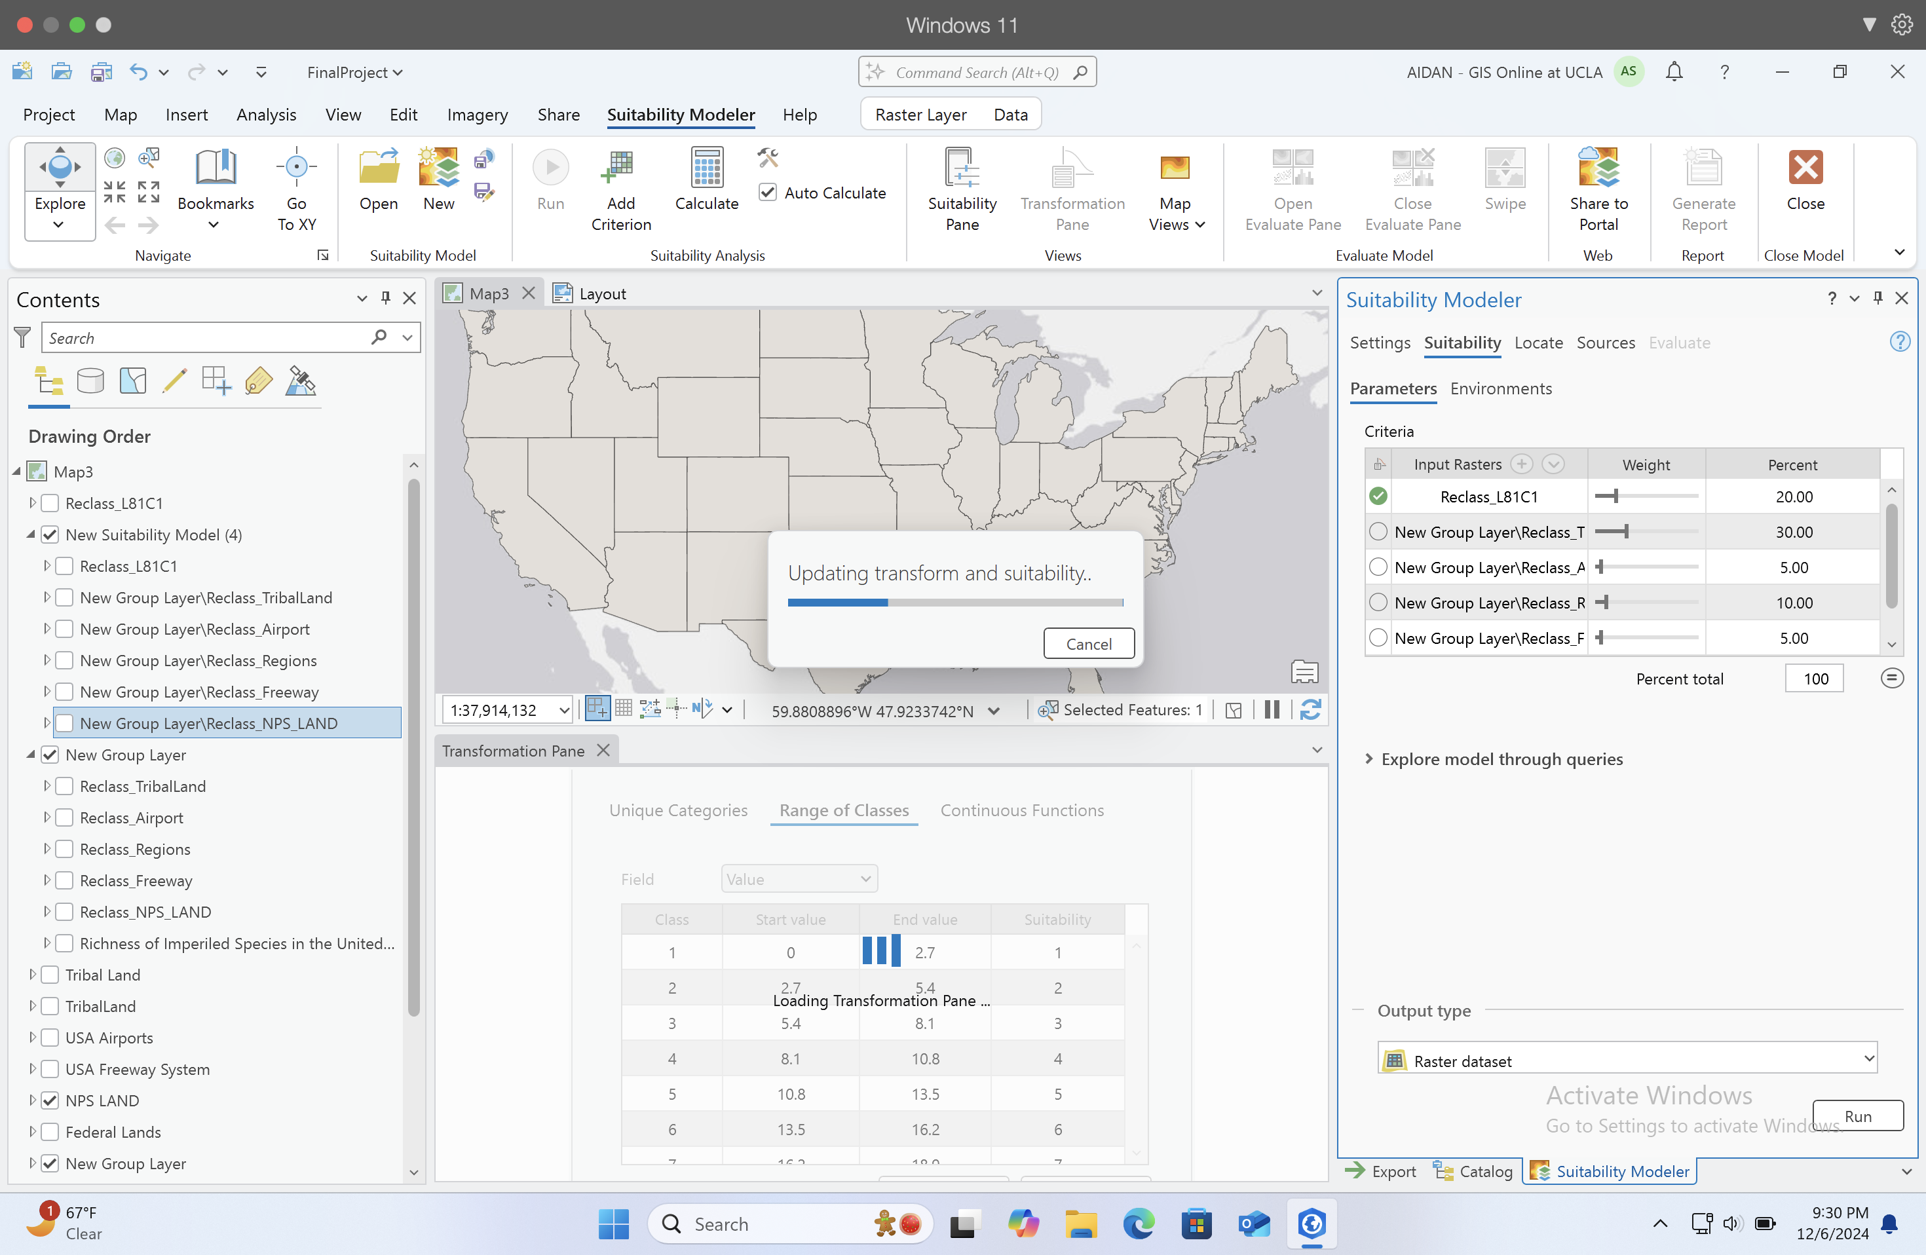Open the Sources tab
This screenshot has width=1926, height=1255.
[1606, 343]
